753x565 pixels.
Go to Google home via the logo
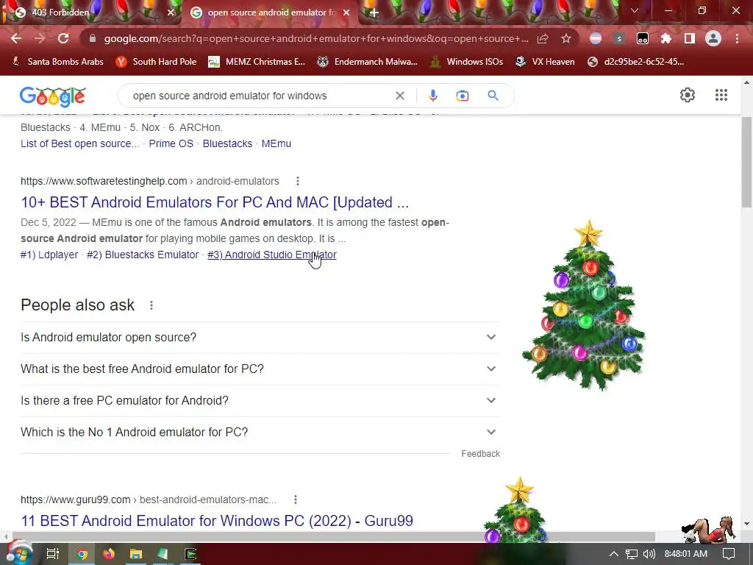(53, 96)
